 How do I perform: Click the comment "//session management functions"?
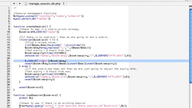point(35,13)
